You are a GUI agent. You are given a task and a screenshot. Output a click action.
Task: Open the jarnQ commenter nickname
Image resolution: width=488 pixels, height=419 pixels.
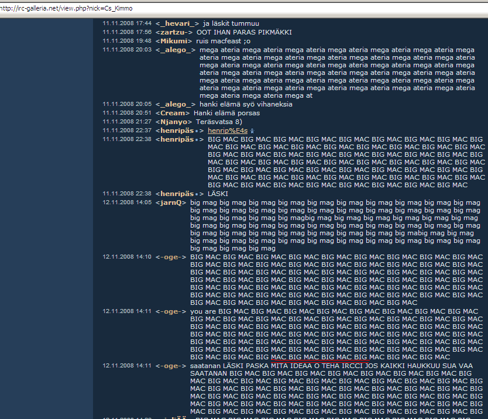coord(171,202)
